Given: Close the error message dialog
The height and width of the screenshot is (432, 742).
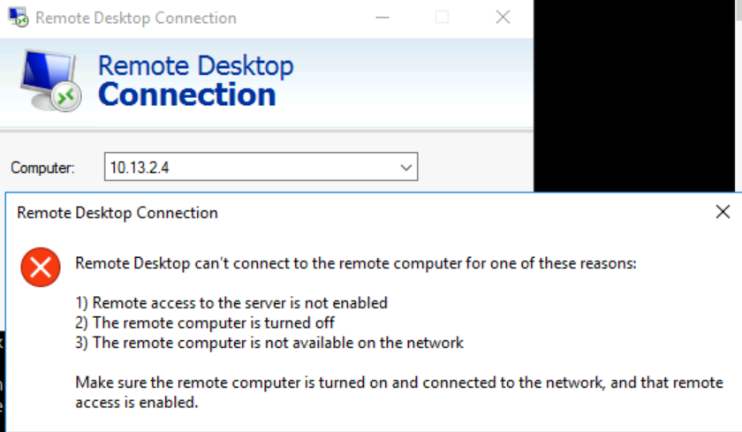Looking at the screenshot, I should [x=723, y=212].
